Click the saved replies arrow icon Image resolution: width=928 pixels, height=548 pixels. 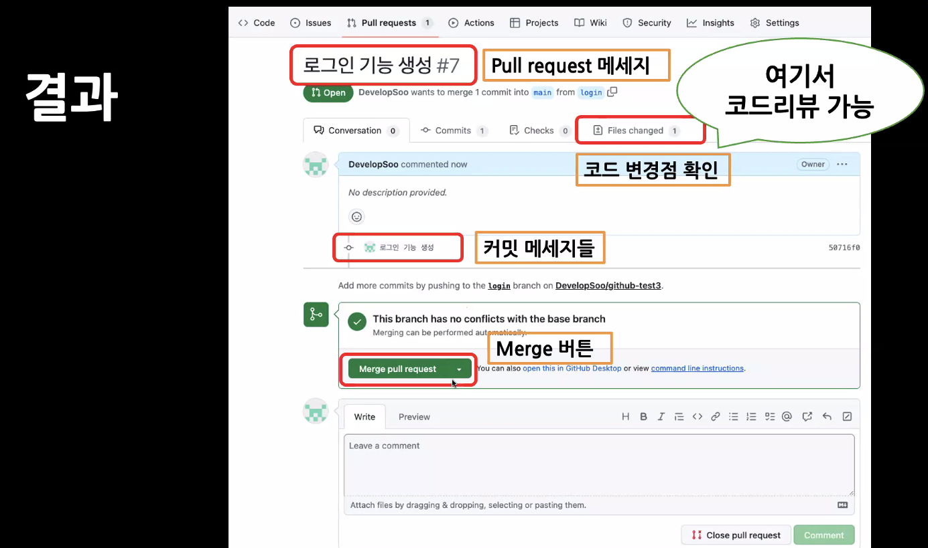coord(827,417)
